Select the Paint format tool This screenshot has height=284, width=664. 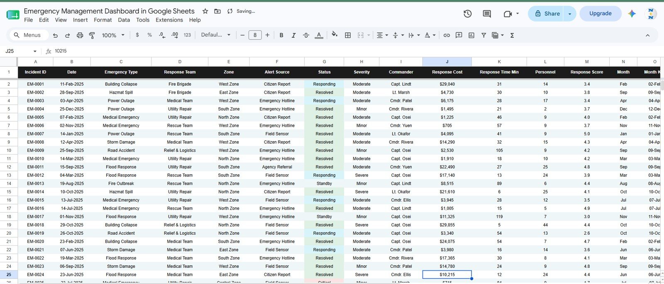click(x=92, y=35)
